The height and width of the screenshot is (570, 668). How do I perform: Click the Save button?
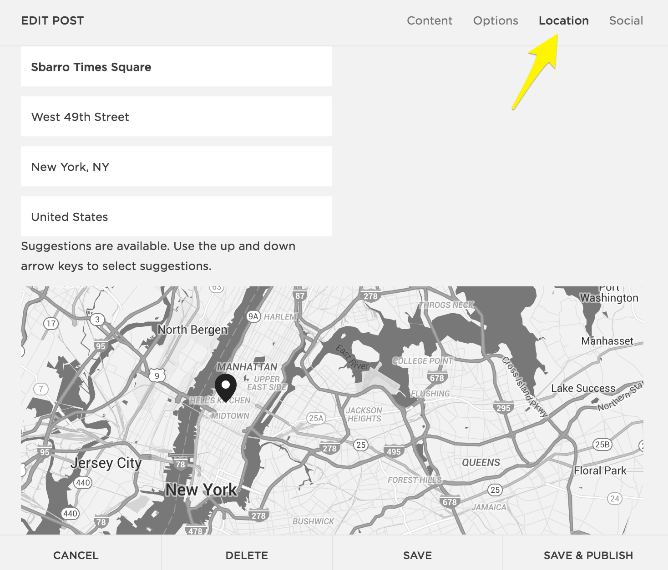point(417,555)
